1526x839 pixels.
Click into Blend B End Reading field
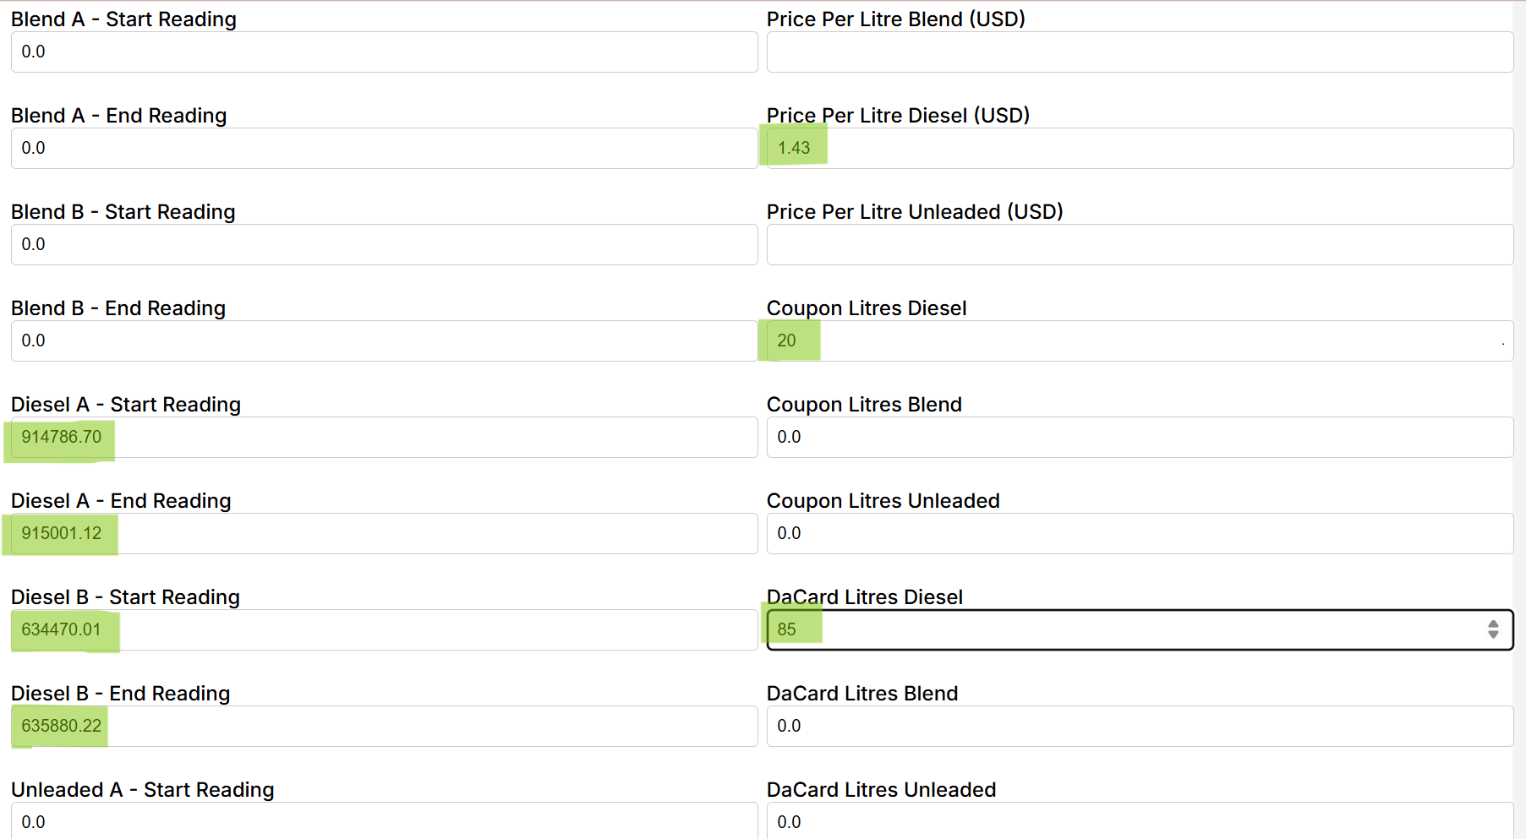(384, 341)
